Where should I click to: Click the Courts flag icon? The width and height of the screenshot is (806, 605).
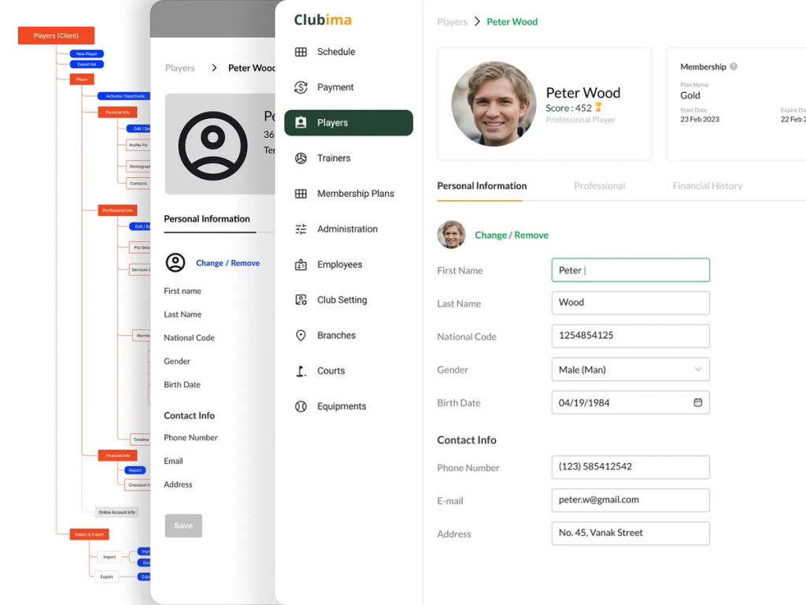(301, 371)
